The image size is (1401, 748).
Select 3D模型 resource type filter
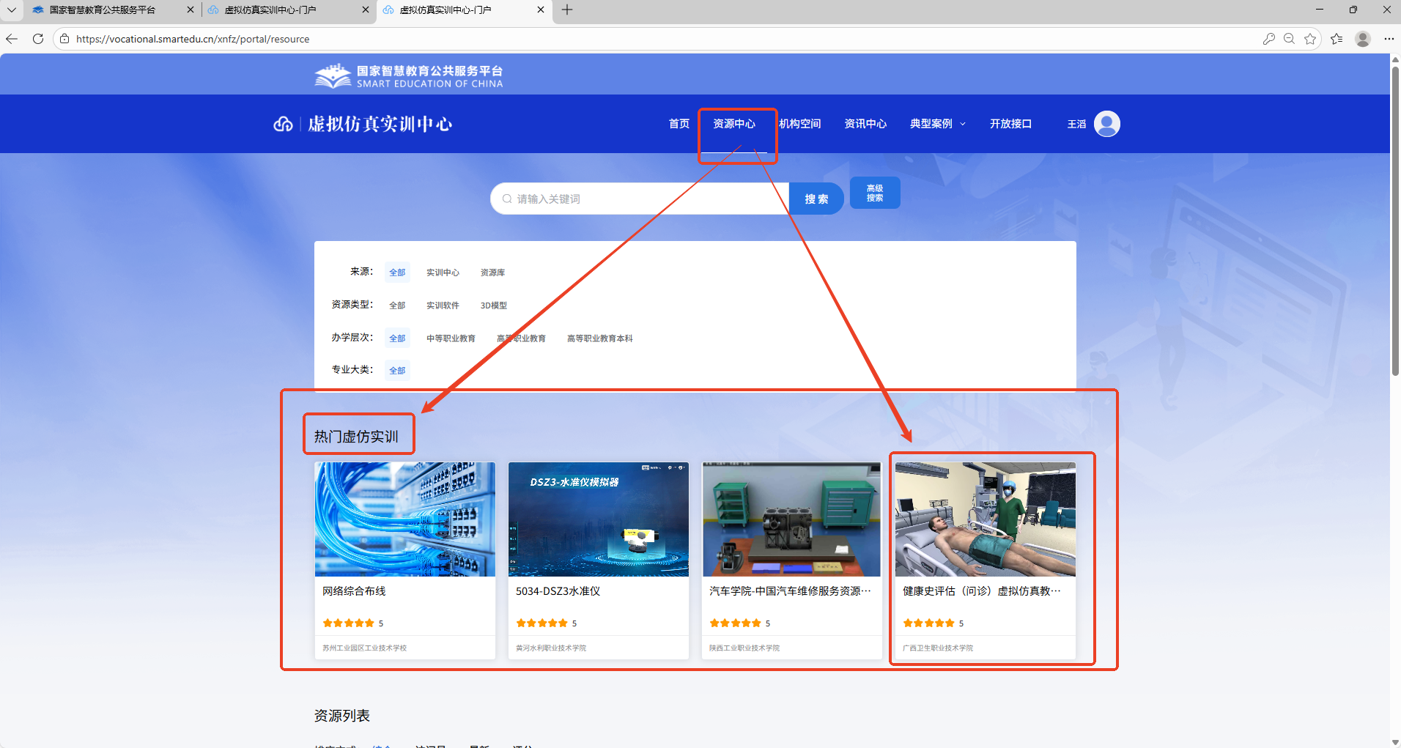(x=493, y=306)
